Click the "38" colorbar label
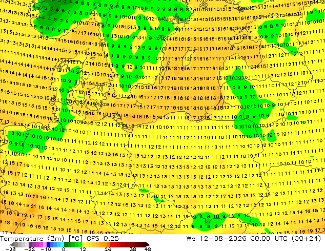The image size is (325, 251). 133,249
